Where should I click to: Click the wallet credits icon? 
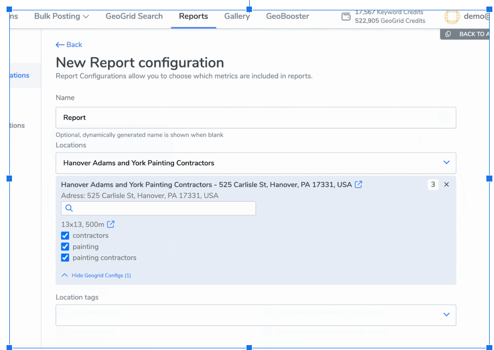(x=346, y=16)
